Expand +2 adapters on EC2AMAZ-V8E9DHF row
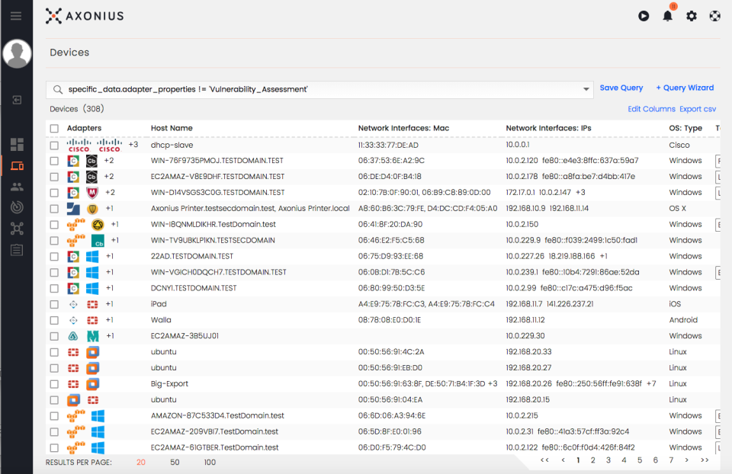Screen dimensions: 732x474 click(x=109, y=176)
